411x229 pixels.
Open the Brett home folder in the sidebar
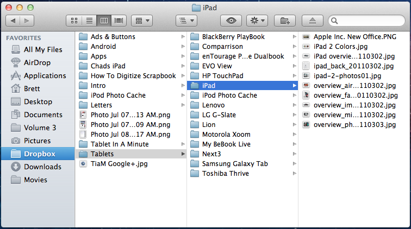[38, 88]
